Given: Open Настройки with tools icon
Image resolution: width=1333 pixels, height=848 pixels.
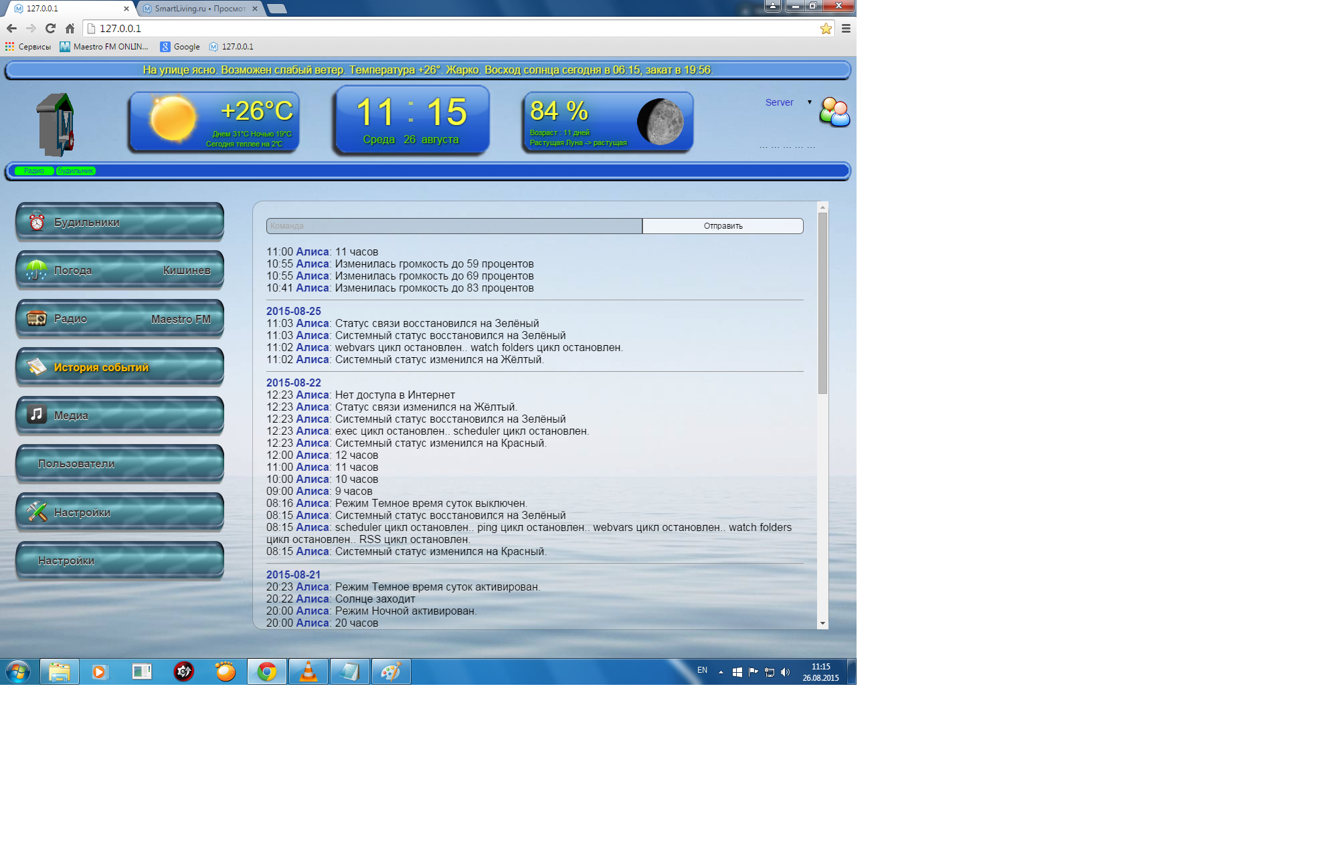Looking at the screenshot, I should click(120, 512).
